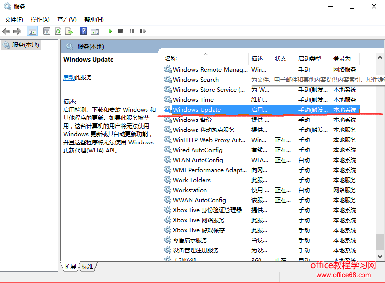
Task: Toggle the console tree panel icon
Action: 32,31
